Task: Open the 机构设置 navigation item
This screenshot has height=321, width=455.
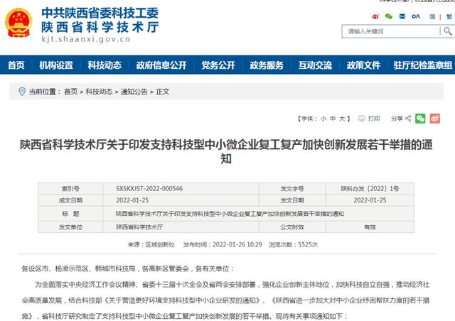Action: click(56, 65)
